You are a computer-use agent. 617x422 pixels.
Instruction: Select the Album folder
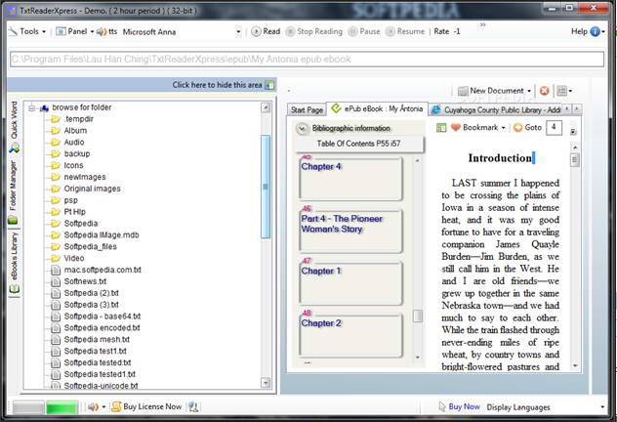pos(75,130)
